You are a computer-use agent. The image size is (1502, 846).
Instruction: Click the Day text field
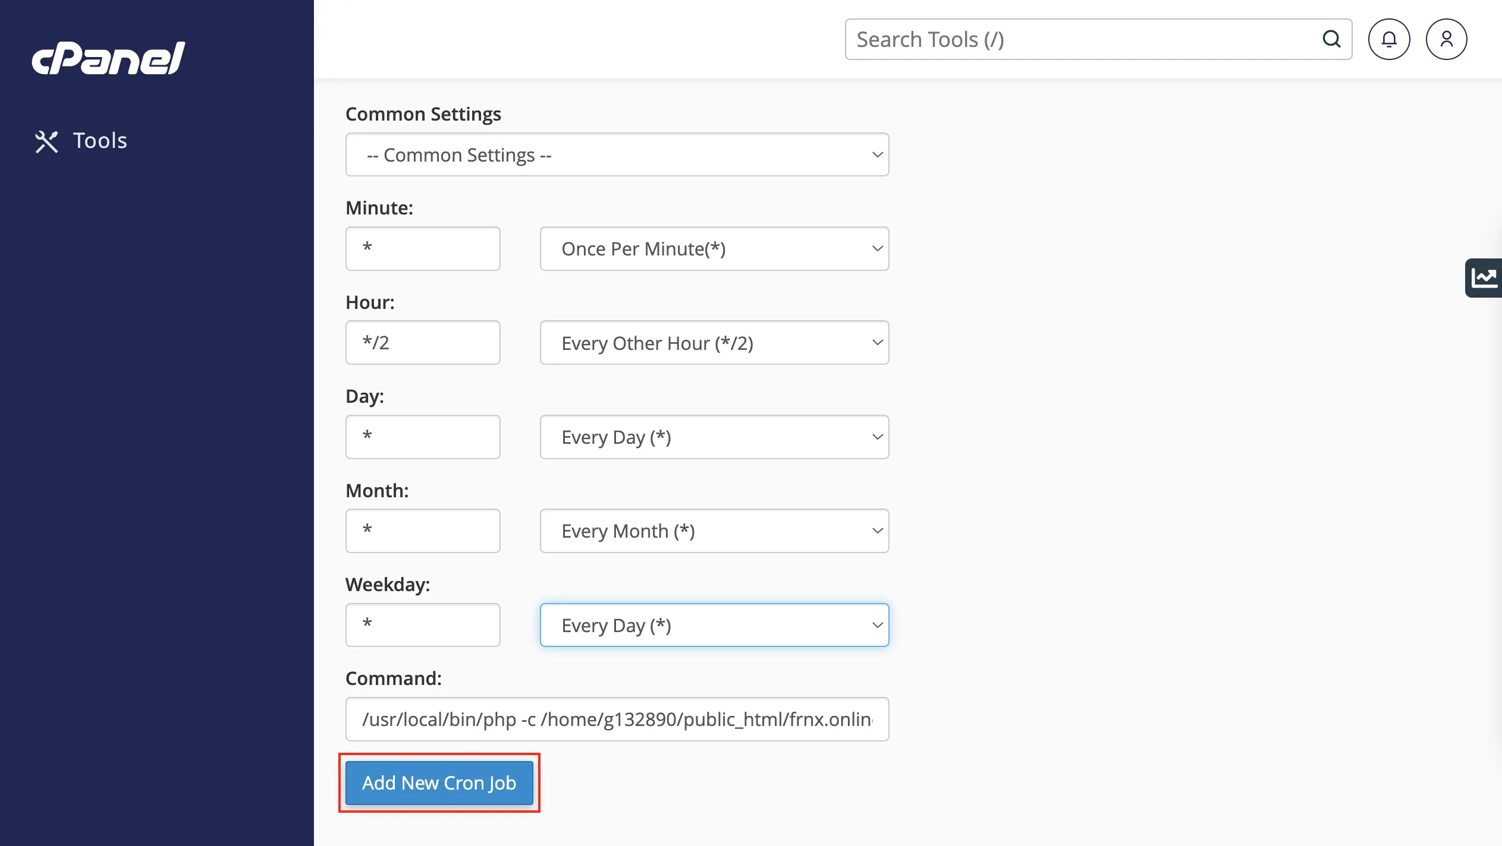(x=423, y=437)
